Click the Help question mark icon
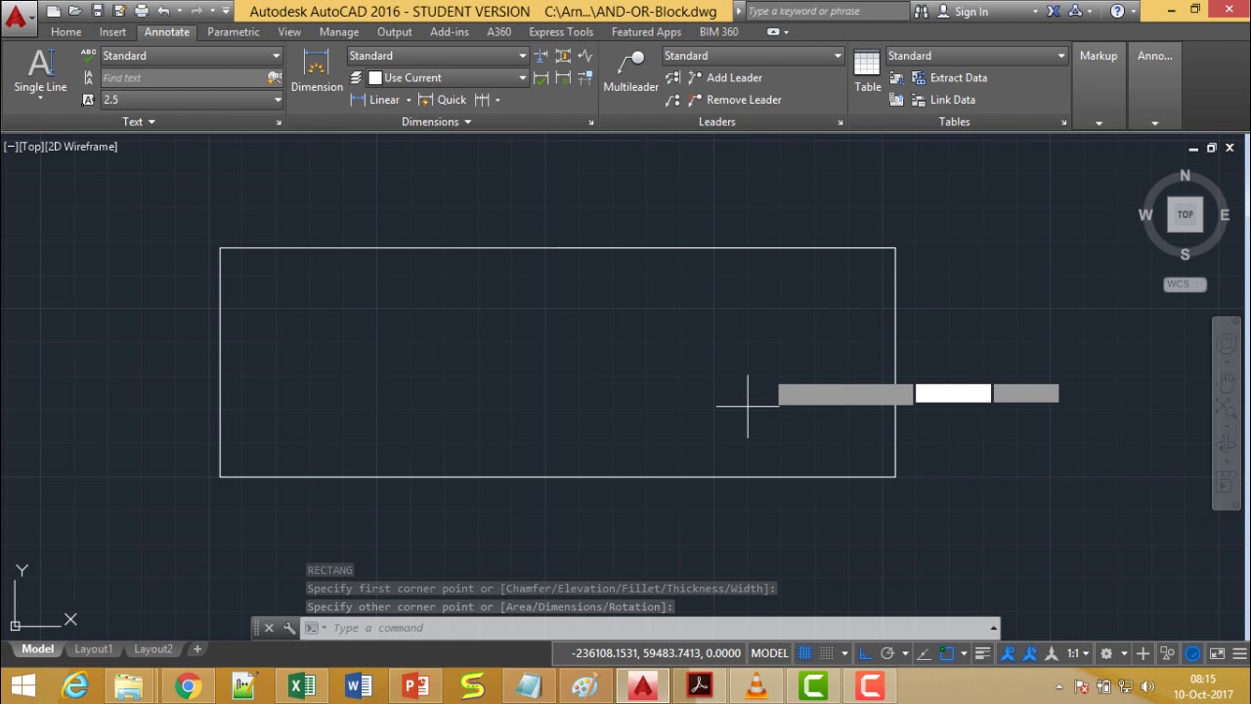The image size is (1251, 704). point(1117,12)
